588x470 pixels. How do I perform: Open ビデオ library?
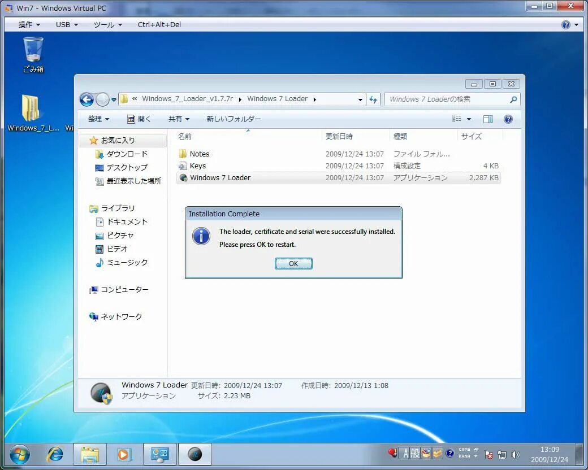pyautogui.click(x=112, y=249)
